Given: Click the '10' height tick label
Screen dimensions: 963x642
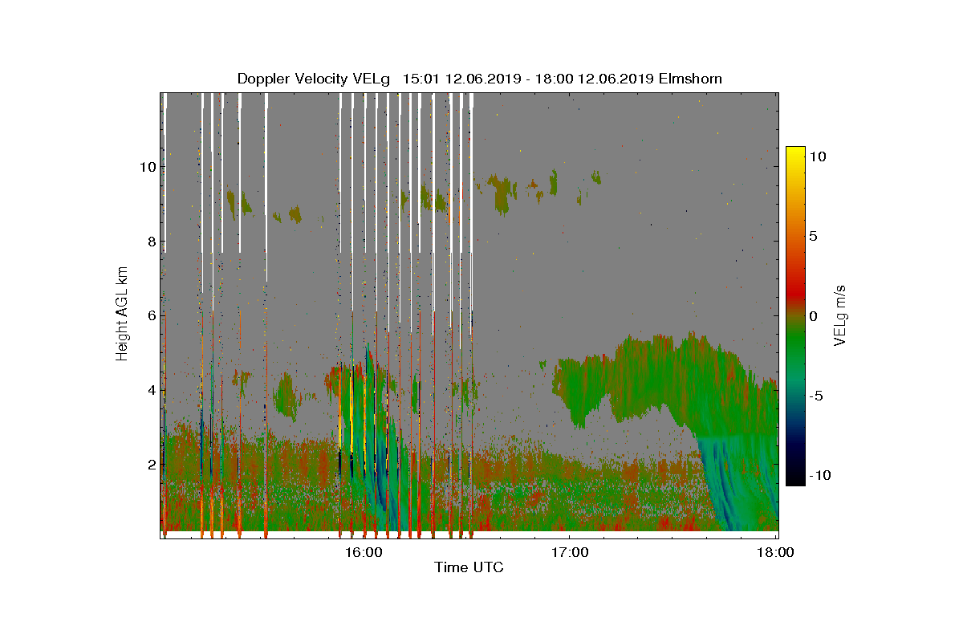Looking at the screenshot, I should click(x=146, y=167).
